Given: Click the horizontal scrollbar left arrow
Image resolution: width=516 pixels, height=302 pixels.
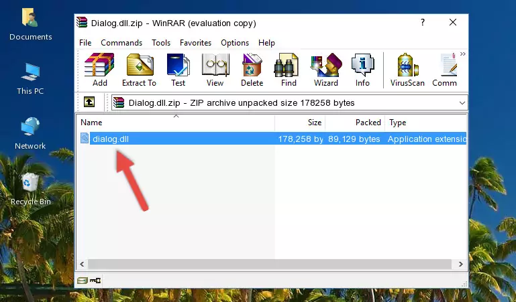Looking at the screenshot, I should [83, 264].
